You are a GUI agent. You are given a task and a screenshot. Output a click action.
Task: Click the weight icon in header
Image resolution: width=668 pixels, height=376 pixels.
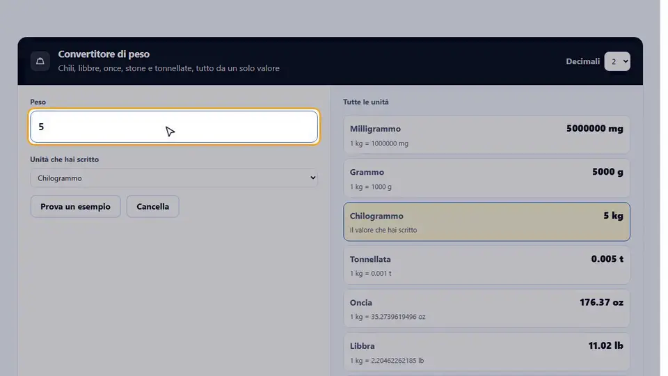40,61
